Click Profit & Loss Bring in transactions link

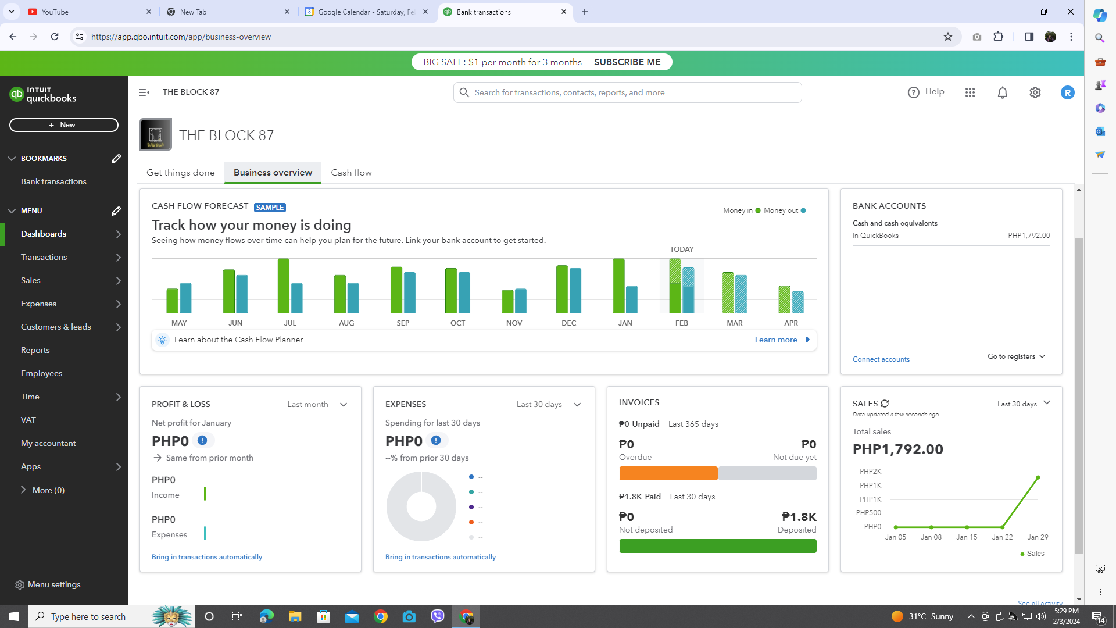coord(207,557)
